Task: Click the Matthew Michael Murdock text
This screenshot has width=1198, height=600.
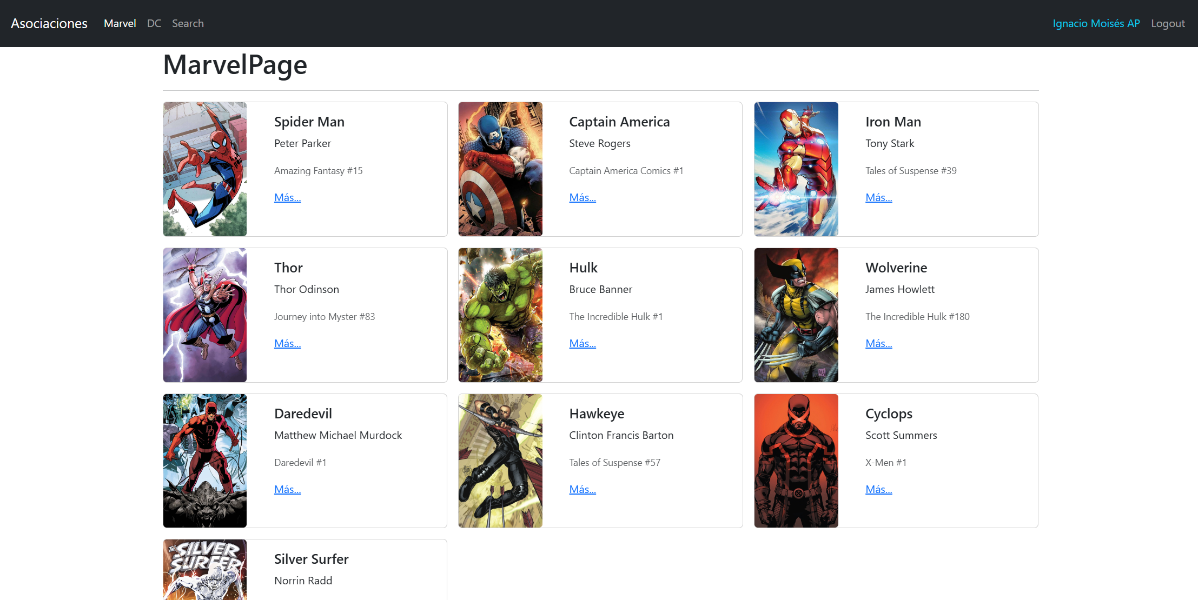Action: pos(338,435)
